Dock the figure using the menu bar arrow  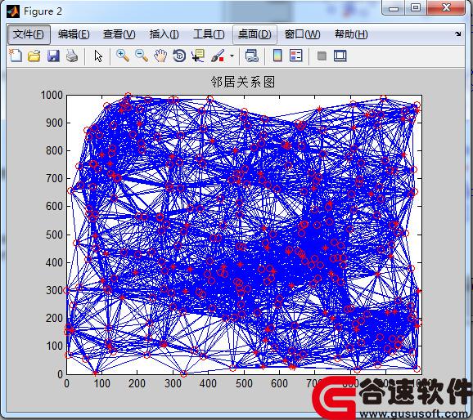click(458, 34)
